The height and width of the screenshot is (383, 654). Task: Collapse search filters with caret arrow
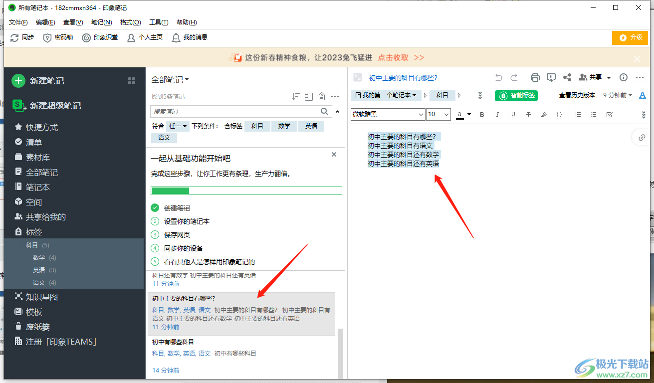pos(337,112)
